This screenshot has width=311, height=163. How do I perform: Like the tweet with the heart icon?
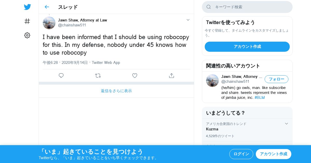135,76
